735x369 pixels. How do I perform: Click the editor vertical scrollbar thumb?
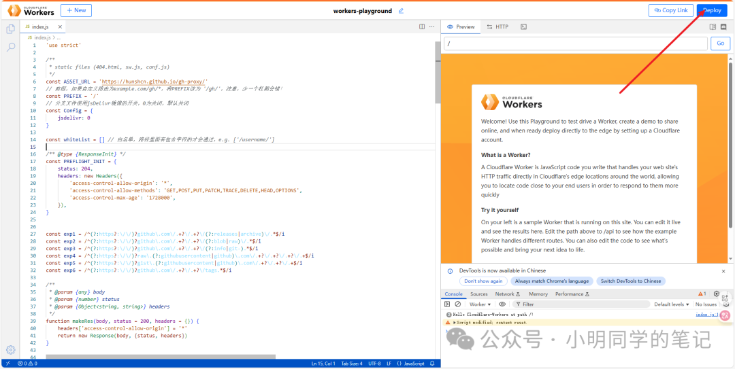(x=438, y=71)
